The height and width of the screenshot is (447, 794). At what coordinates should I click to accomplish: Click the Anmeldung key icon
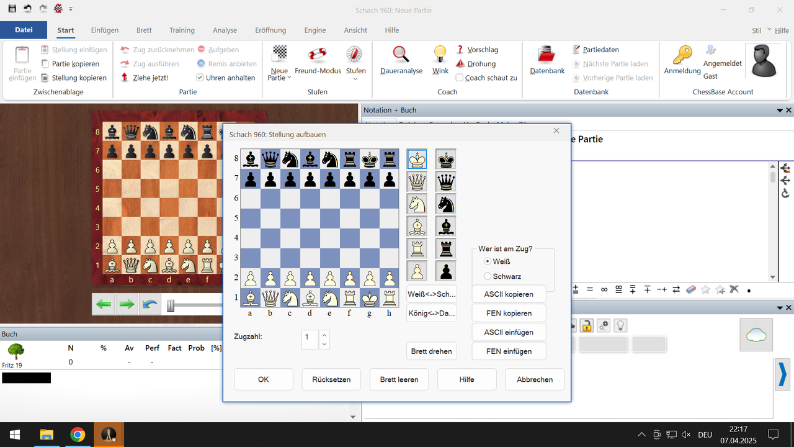pos(682,55)
